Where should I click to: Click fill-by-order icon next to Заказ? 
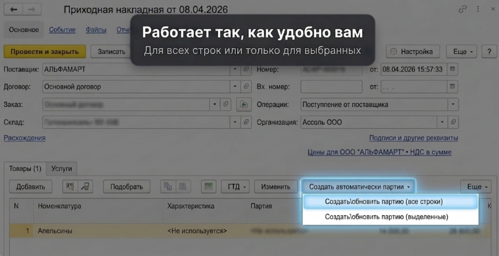pos(244,104)
